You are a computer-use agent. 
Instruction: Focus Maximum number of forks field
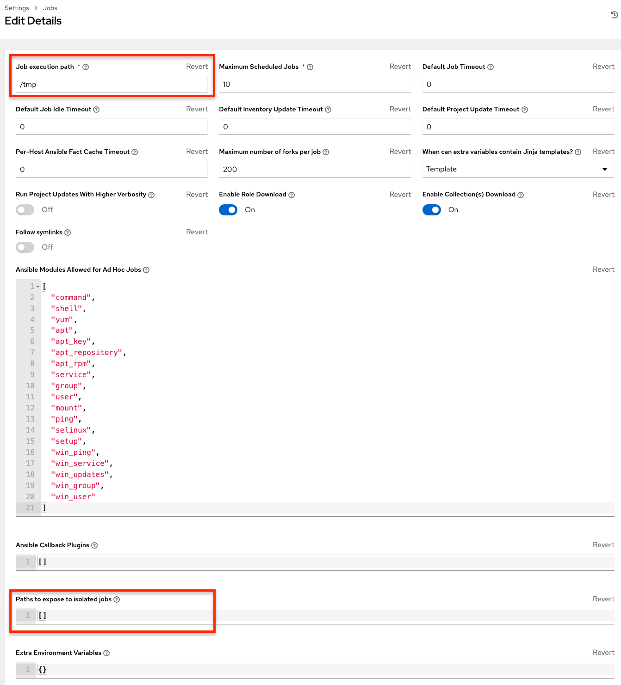click(315, 169)
